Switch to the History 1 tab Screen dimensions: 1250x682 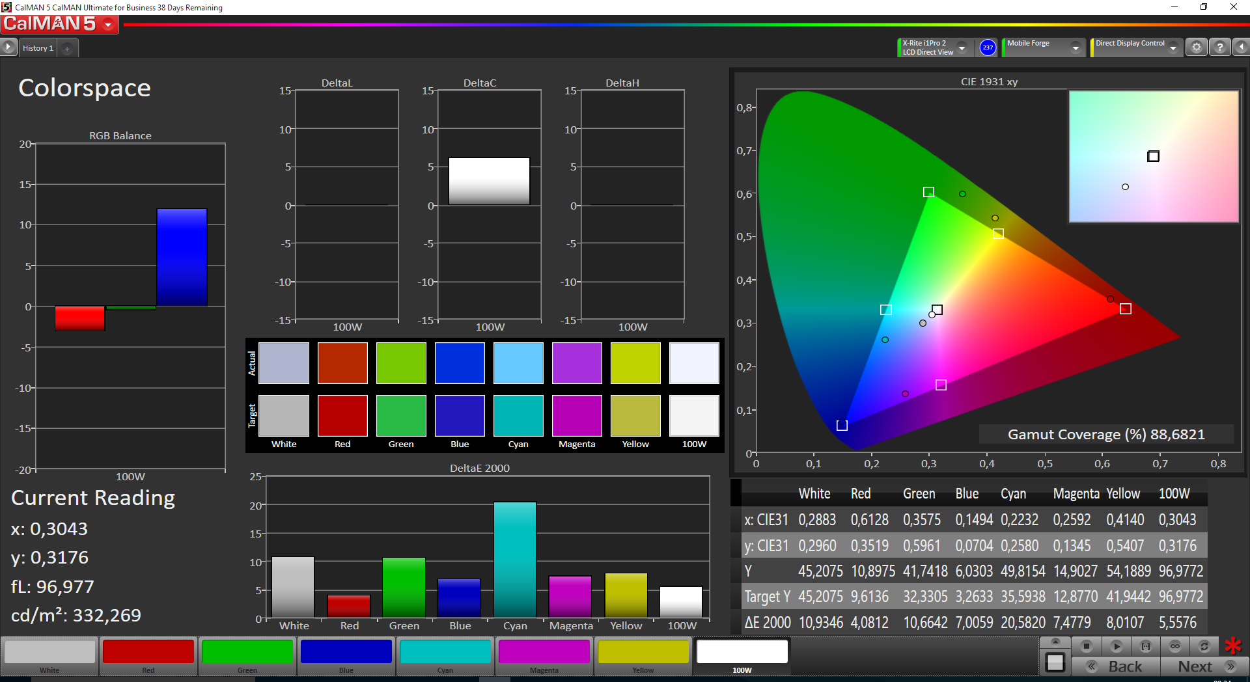pos(38,48)
